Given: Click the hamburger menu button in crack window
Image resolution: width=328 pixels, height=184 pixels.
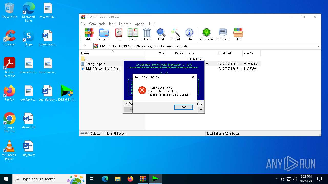Looking at the screenshot, I should (x=201, y=110).
